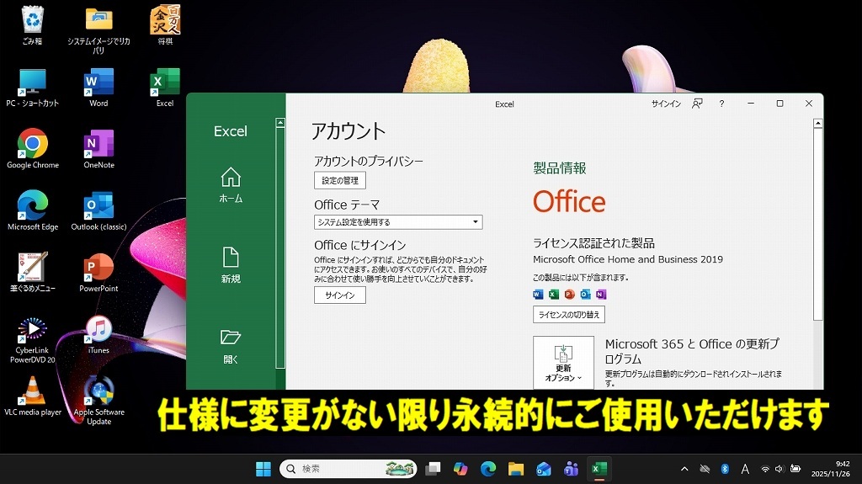Click the Excel sidebar scrollbar up arrow
This screenshot has width=862, height=484.
pyautogui.click(x=280, y=123)
